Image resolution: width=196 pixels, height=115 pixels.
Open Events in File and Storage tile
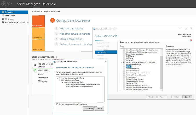41,74
